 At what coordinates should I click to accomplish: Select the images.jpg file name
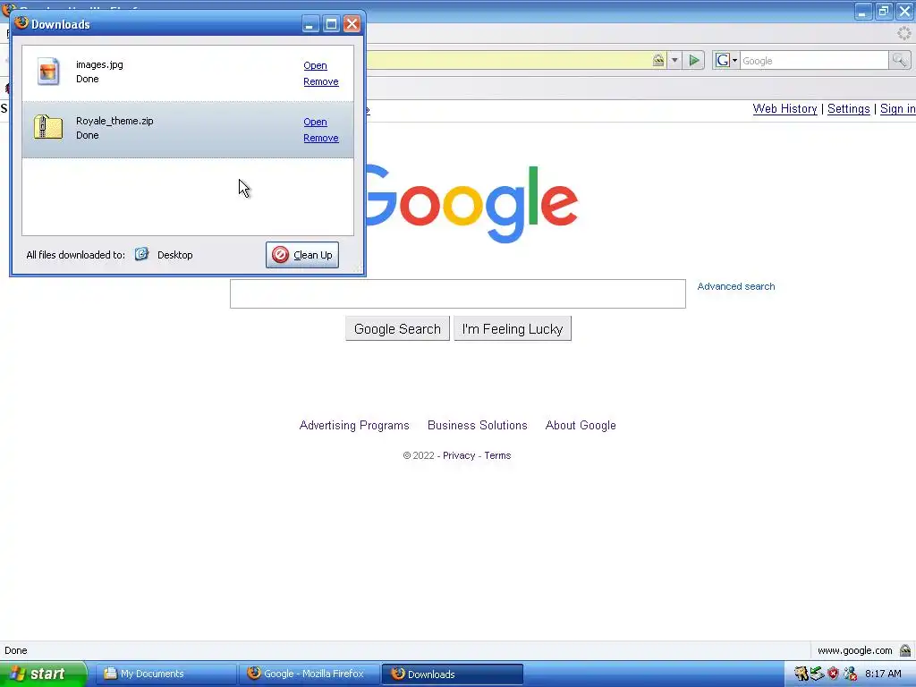pos(99,64)
